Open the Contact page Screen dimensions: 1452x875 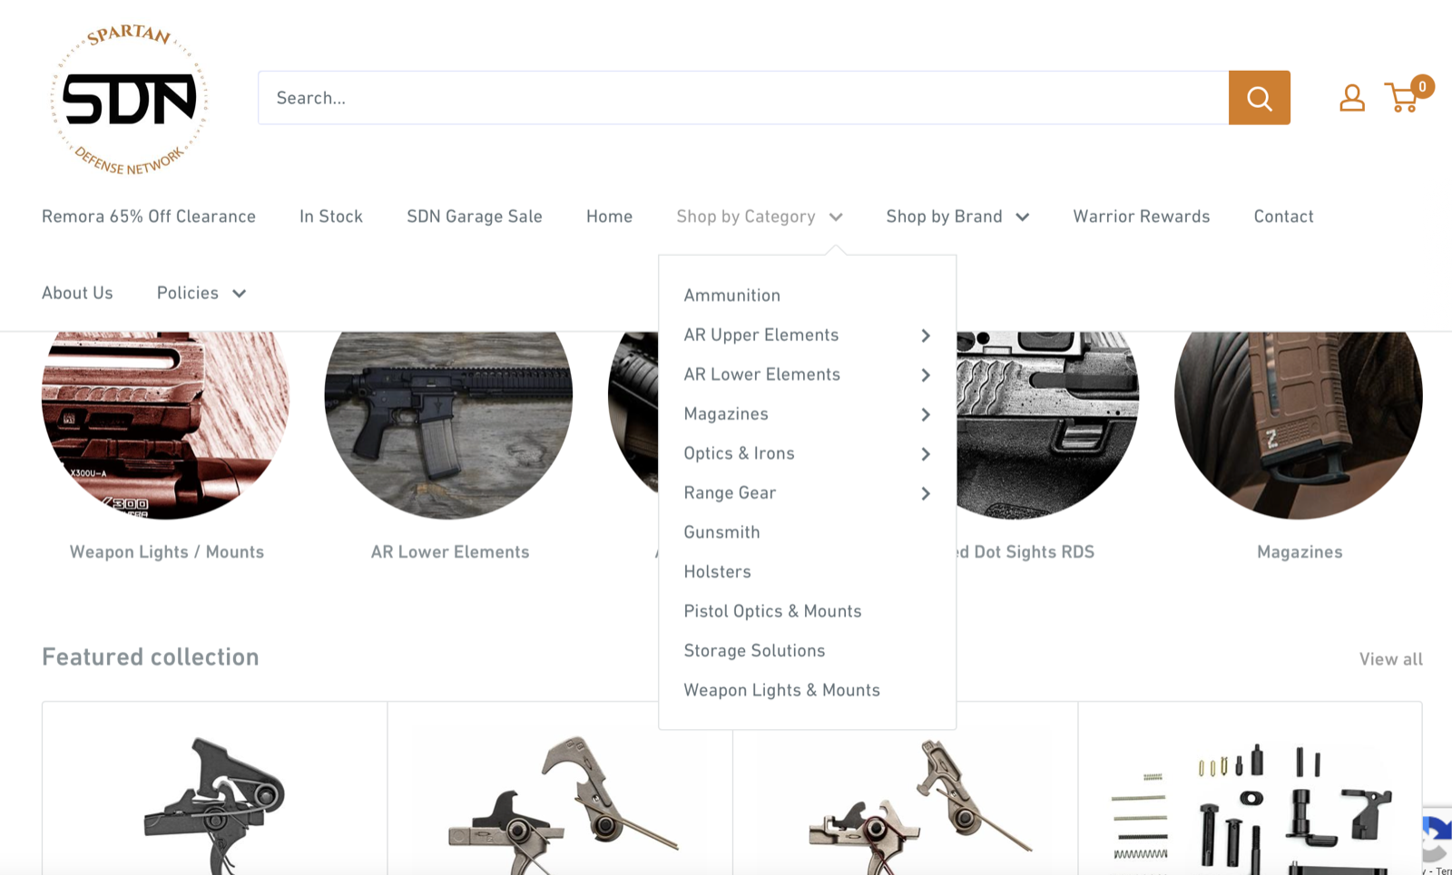(x=1283, y=217)
